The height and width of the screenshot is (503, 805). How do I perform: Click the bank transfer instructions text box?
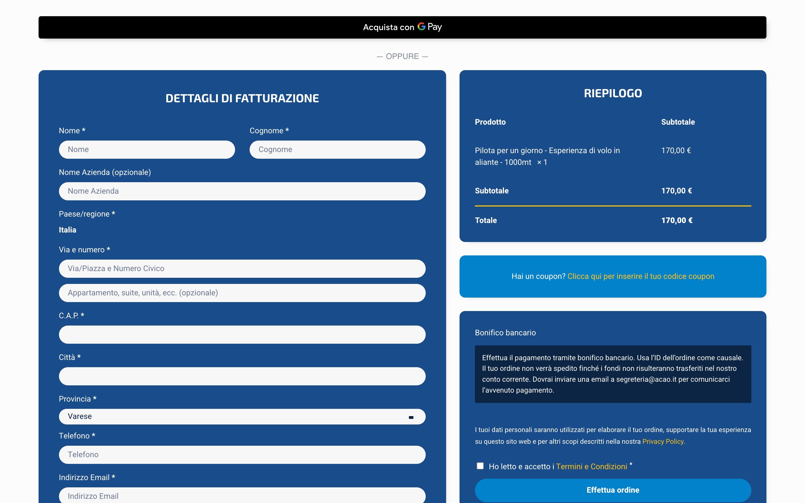[613, 374]
